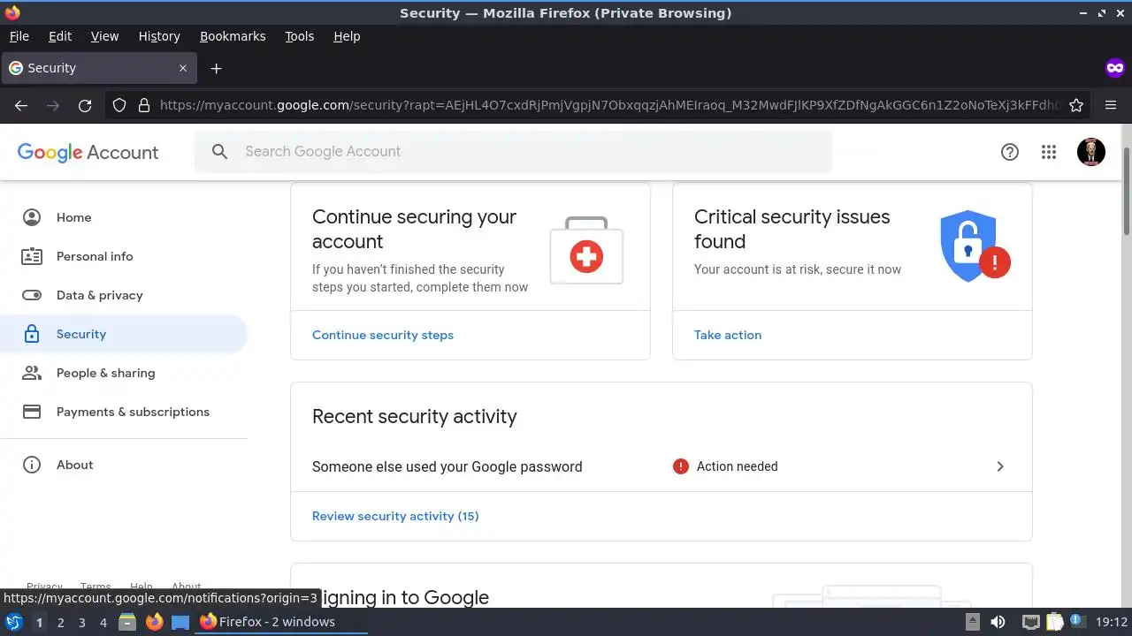Screen dimensions: 1132x636
Task: Expand the 'Someone else used your Google password' row
Action: (1000, 466)
